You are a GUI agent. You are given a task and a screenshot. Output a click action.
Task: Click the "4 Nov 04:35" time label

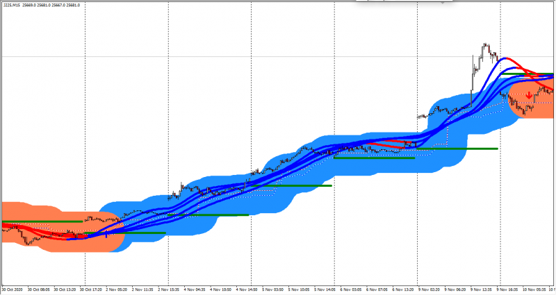[195, 289]
